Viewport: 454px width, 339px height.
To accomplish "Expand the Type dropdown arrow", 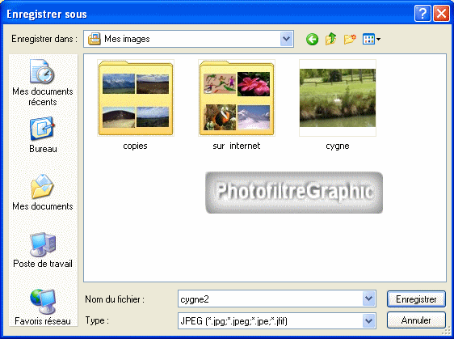I will (x=368, y=320).
